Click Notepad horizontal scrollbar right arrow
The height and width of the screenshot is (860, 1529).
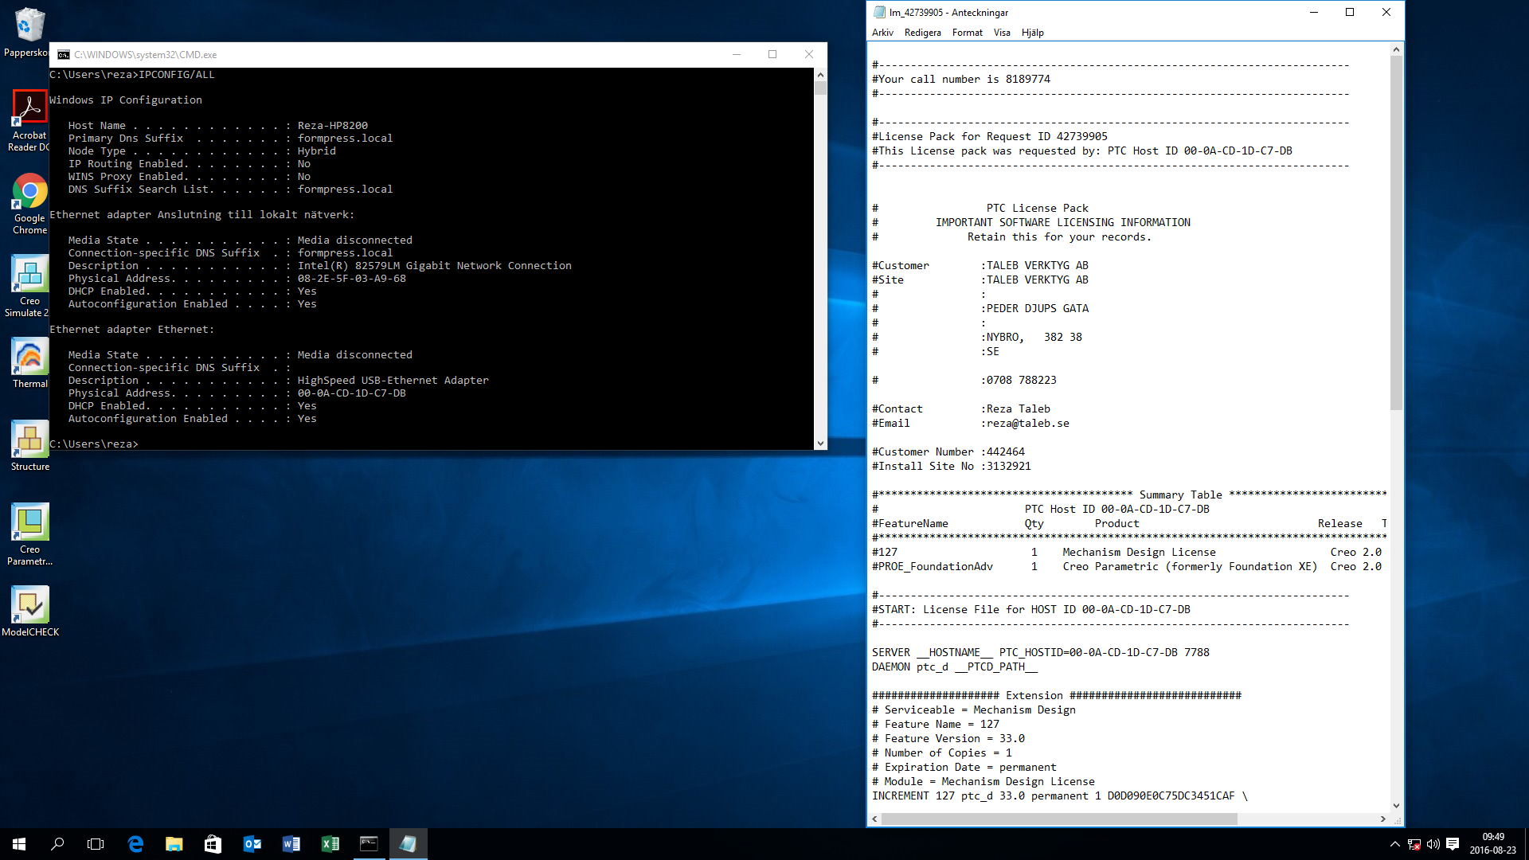point(1383,819)
